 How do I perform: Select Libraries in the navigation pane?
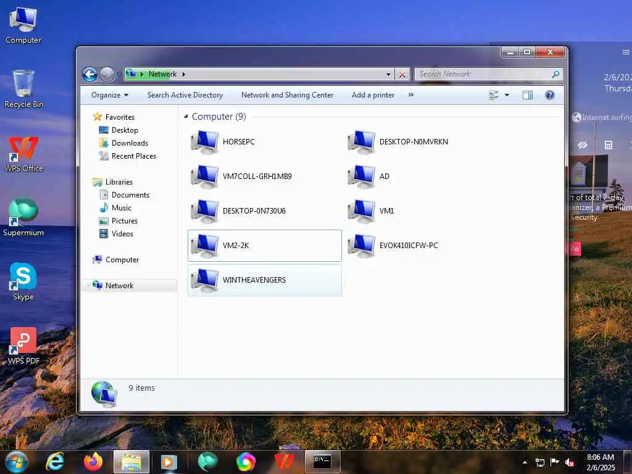coord(119,182)
